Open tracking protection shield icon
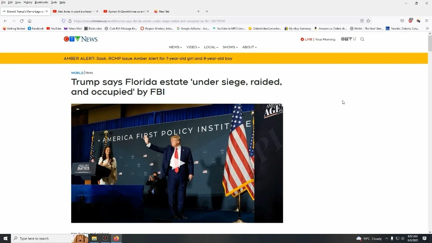This screenshot has height=243, width=432. click(63, 21)
